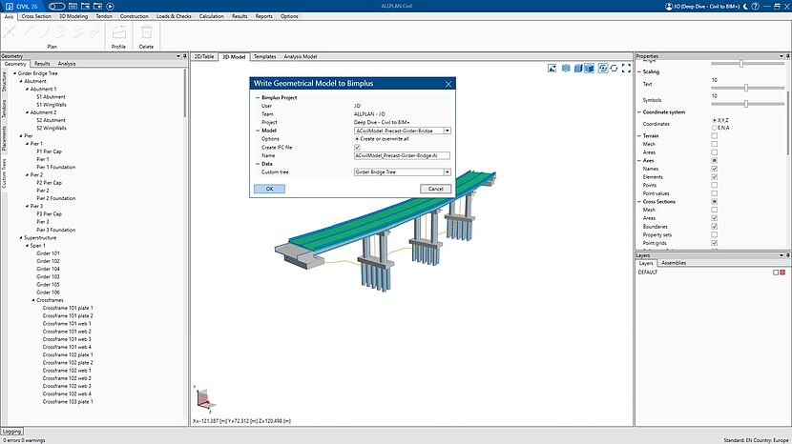The image size is (792, 444).
Task: Uncheck the Axes Names checkbox
Action: click(715, 169)
